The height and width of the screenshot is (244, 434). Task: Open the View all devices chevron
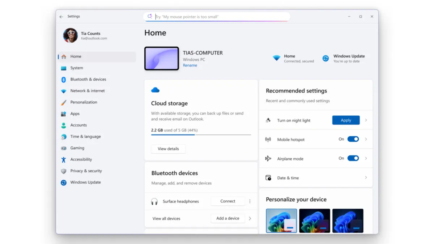(250, 218)
